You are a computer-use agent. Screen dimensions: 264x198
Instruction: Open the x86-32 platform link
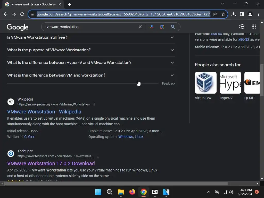(x=244, y=39)
